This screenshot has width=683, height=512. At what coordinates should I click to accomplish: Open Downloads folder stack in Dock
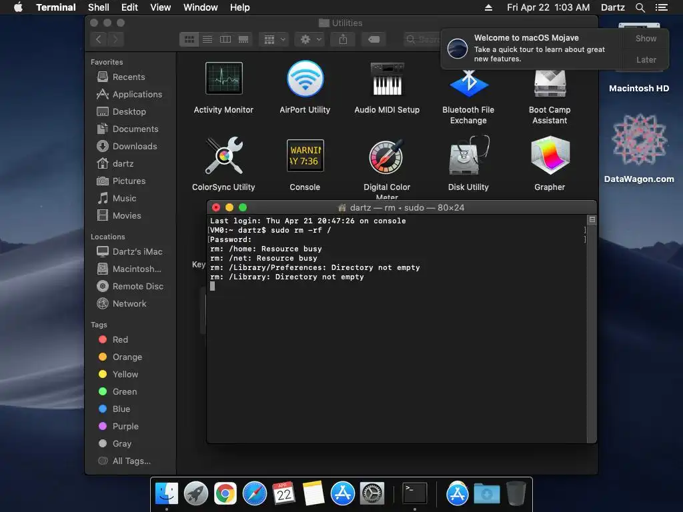[x=486, y=494]
